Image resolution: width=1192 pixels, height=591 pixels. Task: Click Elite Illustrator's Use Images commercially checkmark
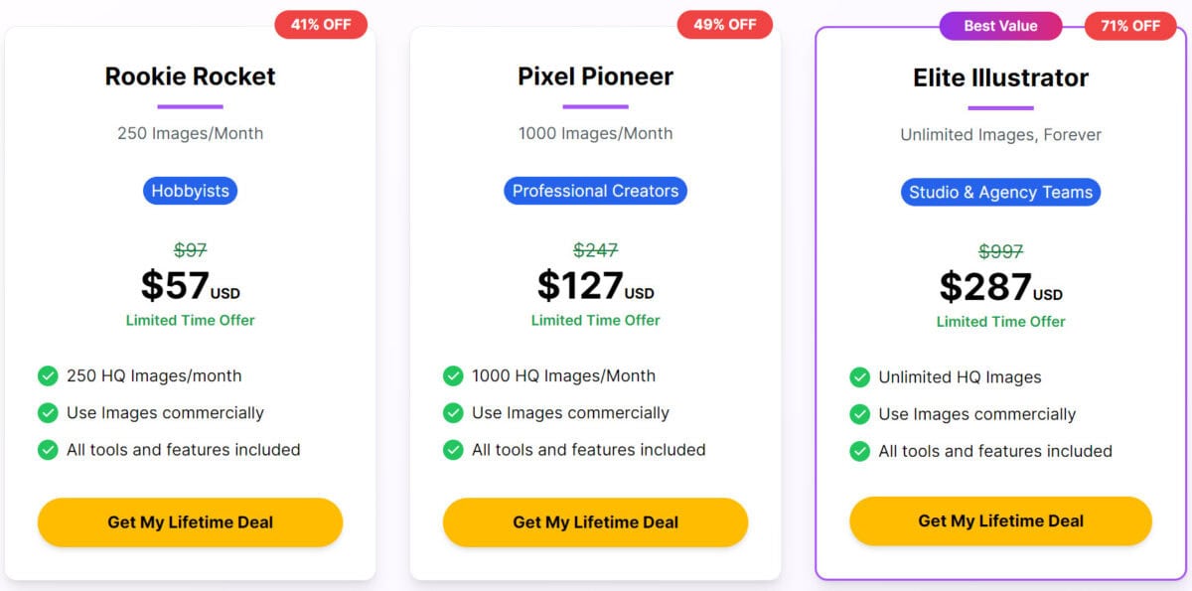[860, 414]
